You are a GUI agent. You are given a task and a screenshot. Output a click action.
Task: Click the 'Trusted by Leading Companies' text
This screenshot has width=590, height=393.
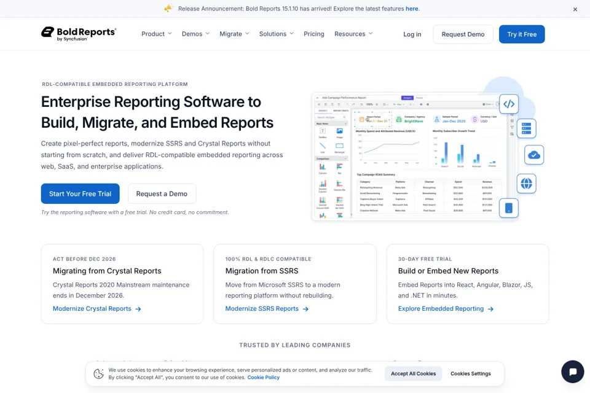(294, 345)
